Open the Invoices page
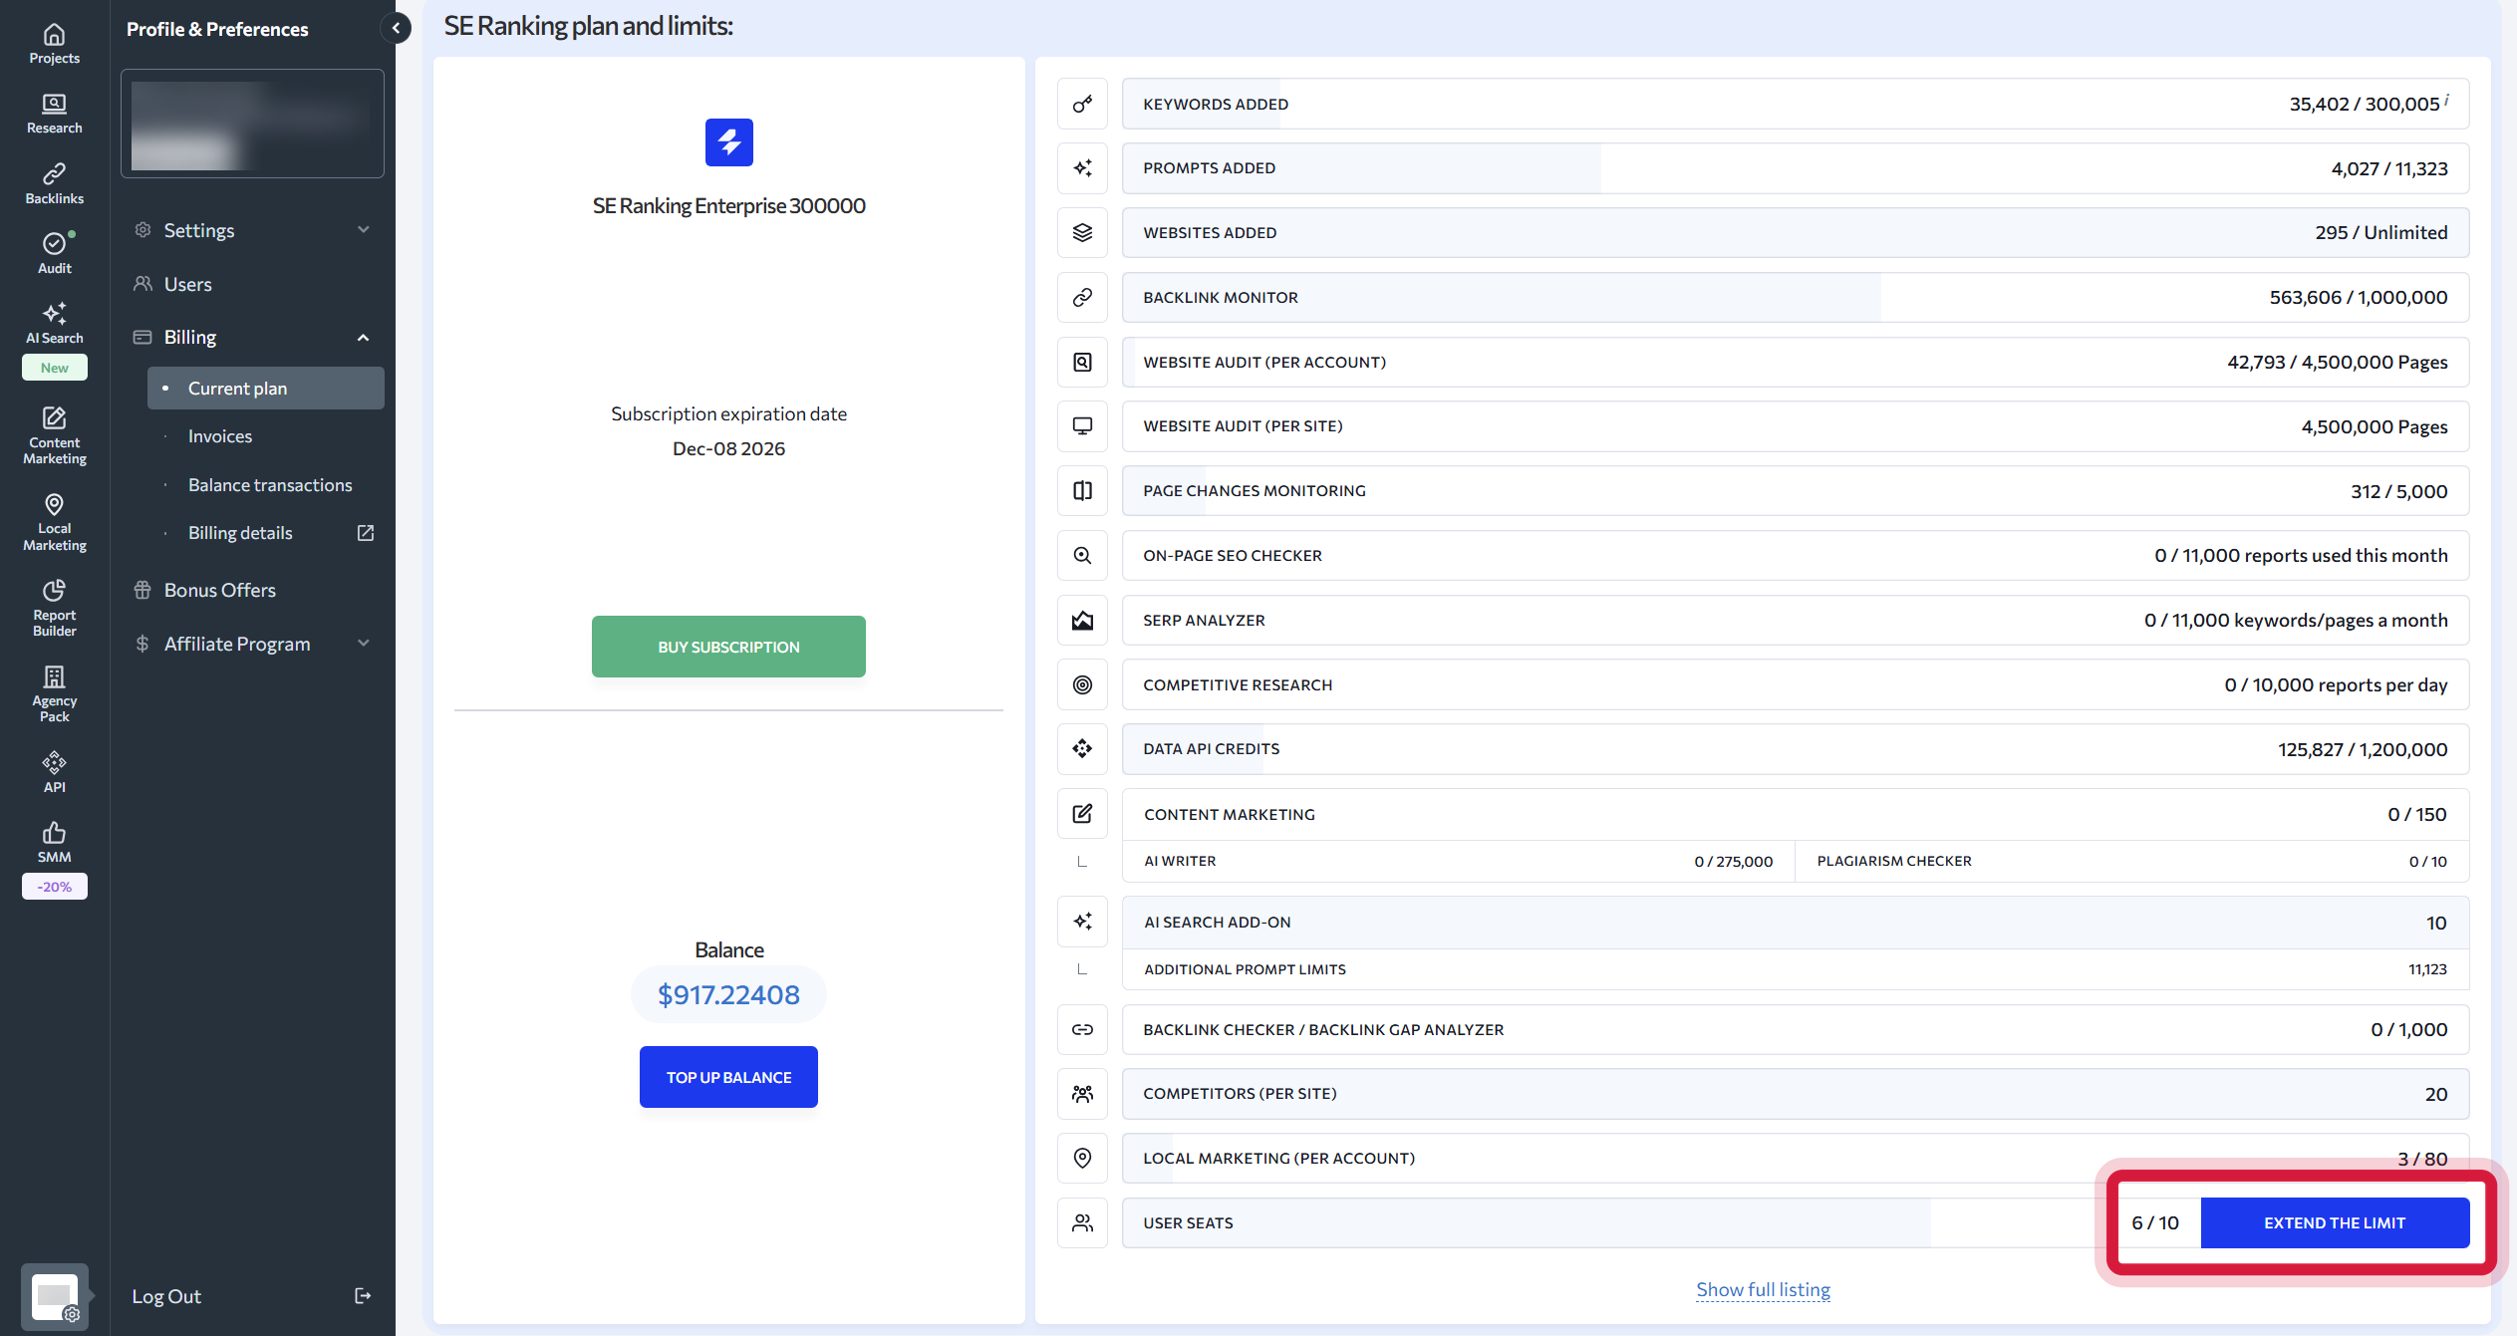2517x1336 pixels. pos(220,436)
